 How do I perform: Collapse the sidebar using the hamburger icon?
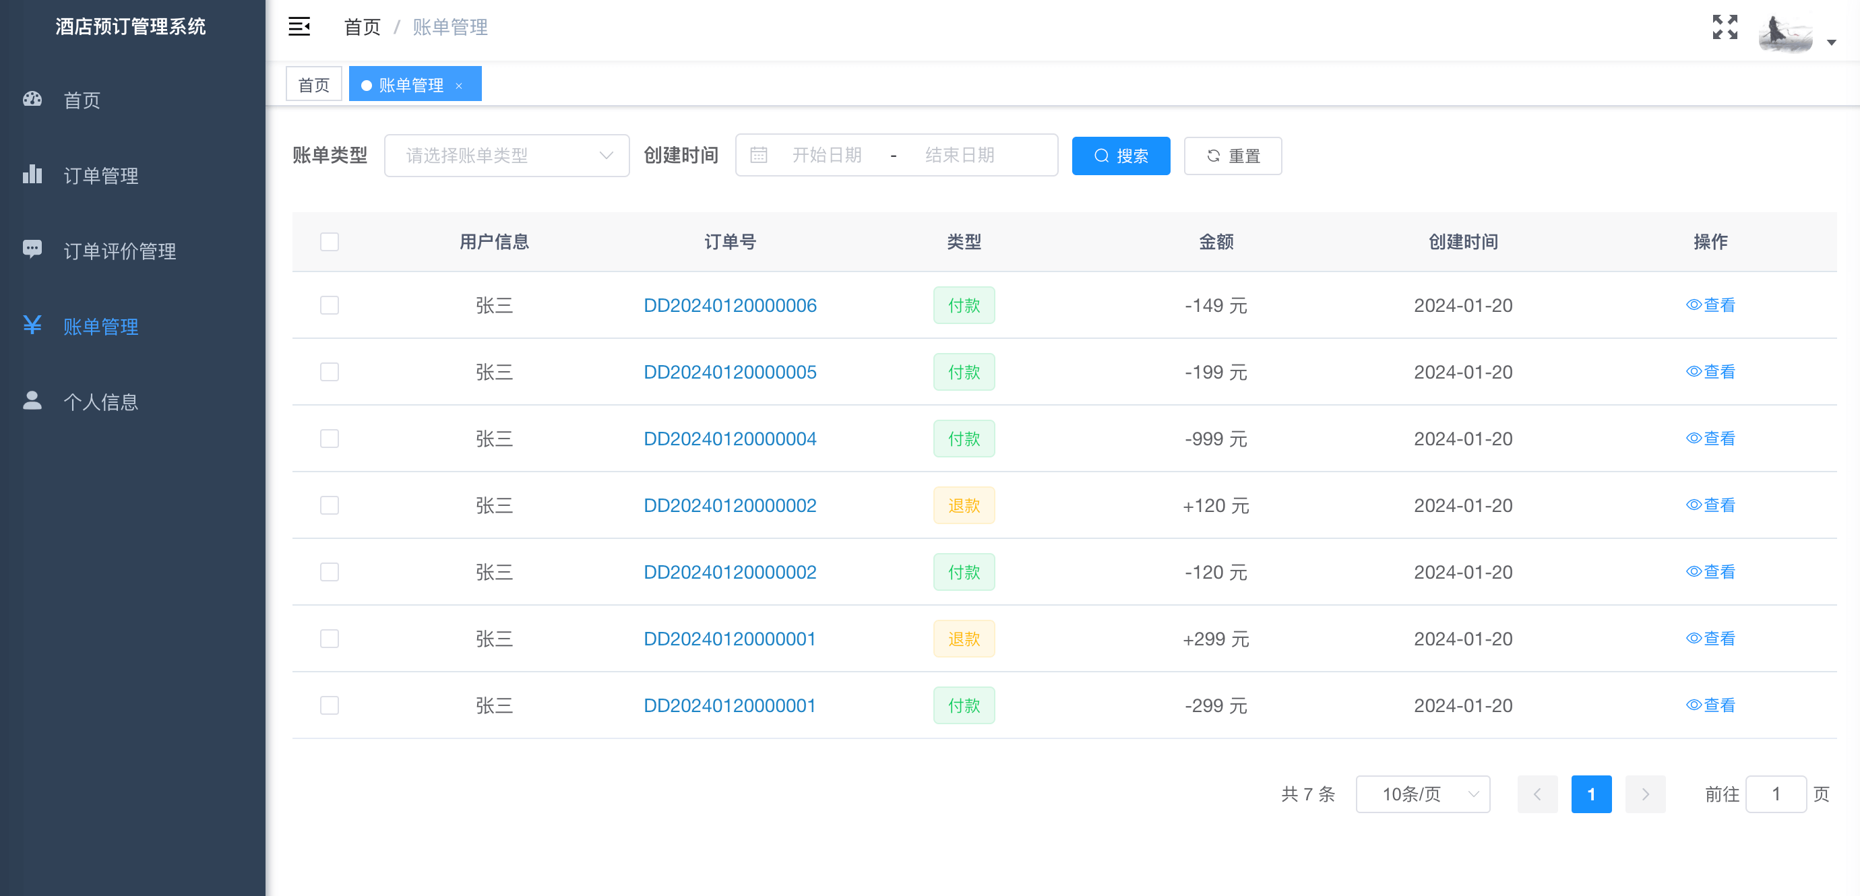point(299,26)
